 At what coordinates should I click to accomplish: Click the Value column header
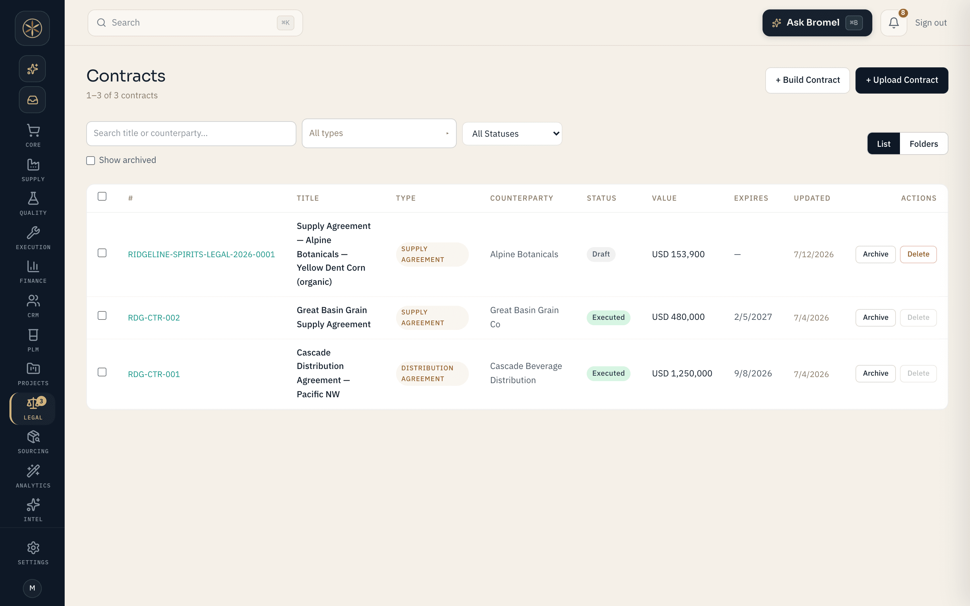(x=664, y=198)
